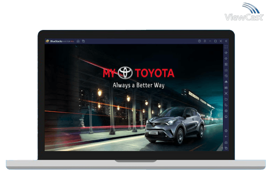
Task: Open the multi-instance manager icon
Action: pyautogui.click(x=226, y=105)
